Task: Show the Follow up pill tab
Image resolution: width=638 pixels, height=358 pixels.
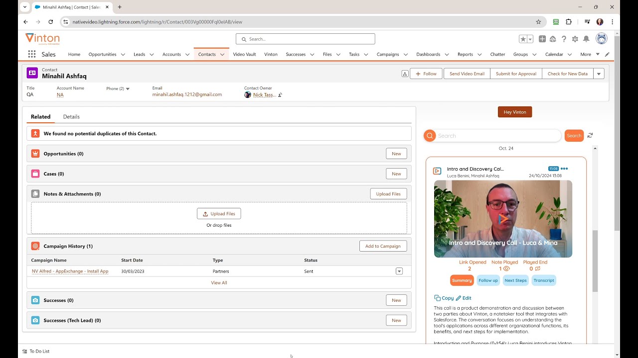Action: 488,280
